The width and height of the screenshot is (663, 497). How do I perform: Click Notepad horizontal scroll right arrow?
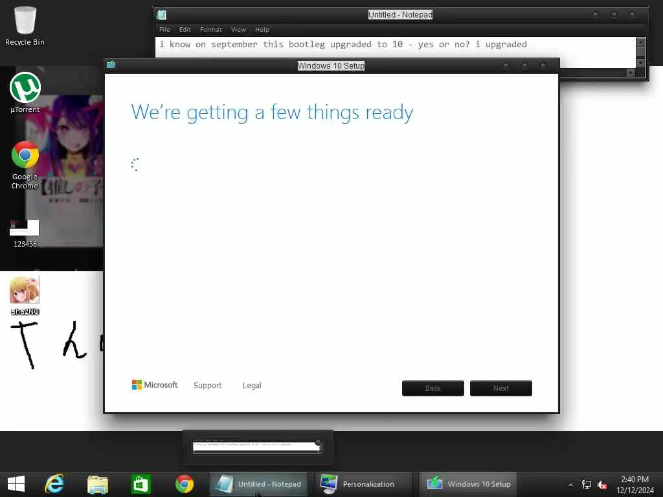coord(631,72)
